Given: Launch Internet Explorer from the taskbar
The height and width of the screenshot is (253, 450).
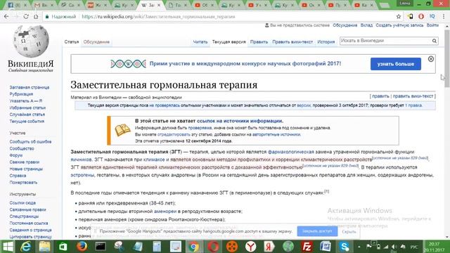Looking at the screenshot, I should click(x=26, y=247).
